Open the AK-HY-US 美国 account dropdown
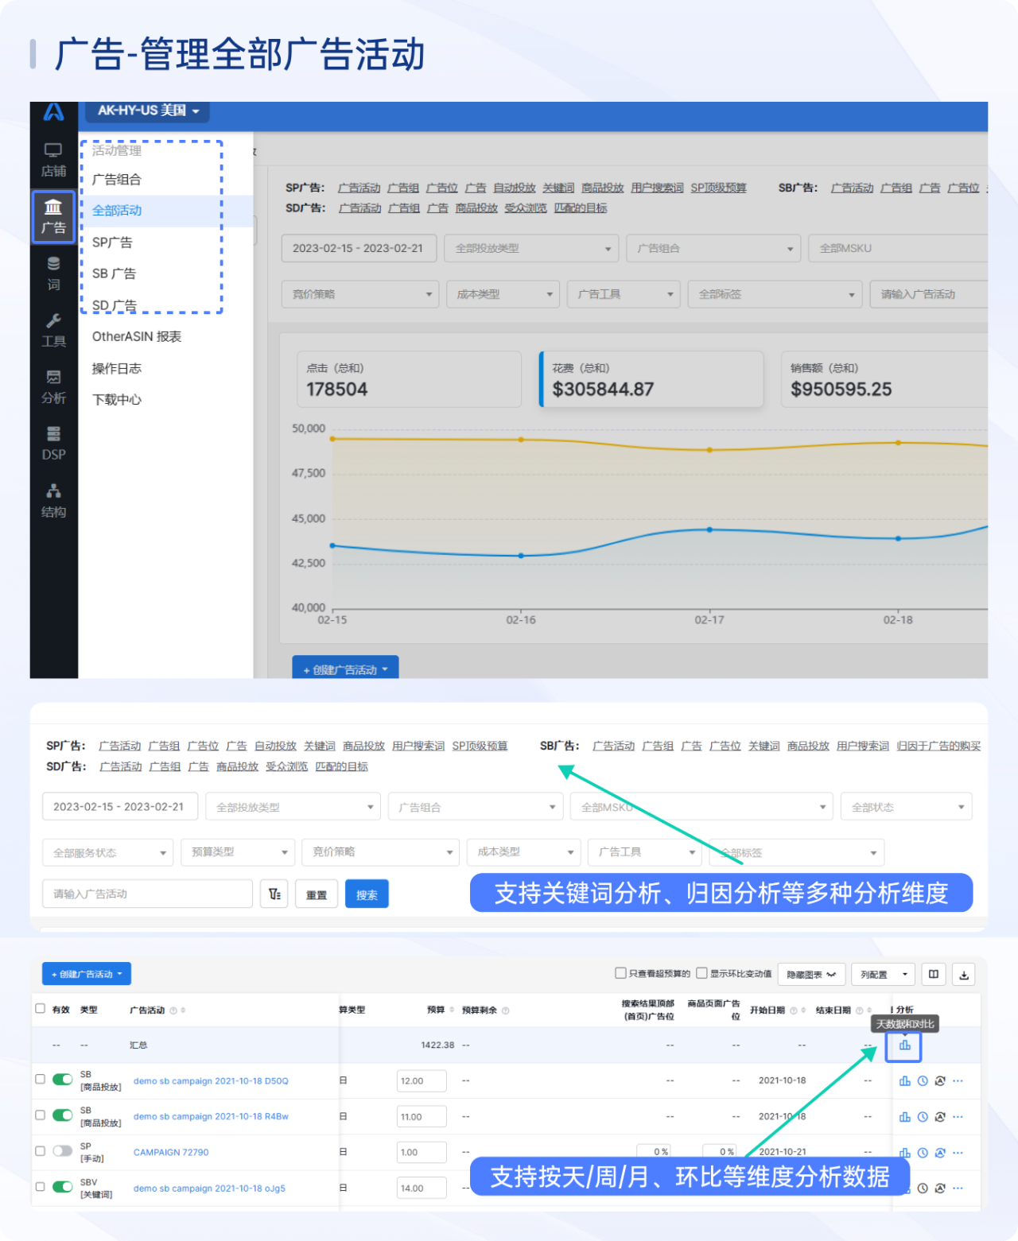The height and width of the screenshot is (1241, 1018). [148, 111]
